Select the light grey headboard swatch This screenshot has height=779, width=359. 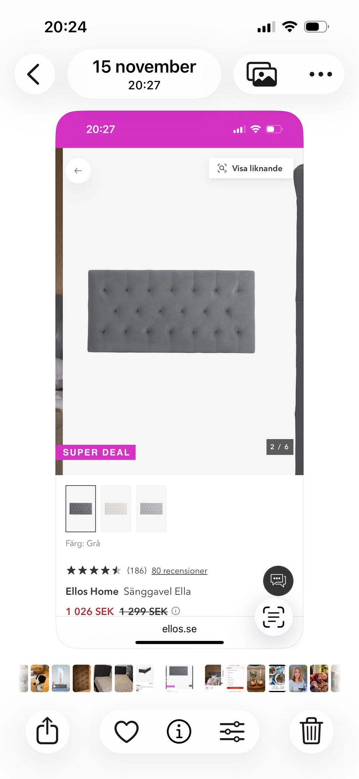(151, 508)
